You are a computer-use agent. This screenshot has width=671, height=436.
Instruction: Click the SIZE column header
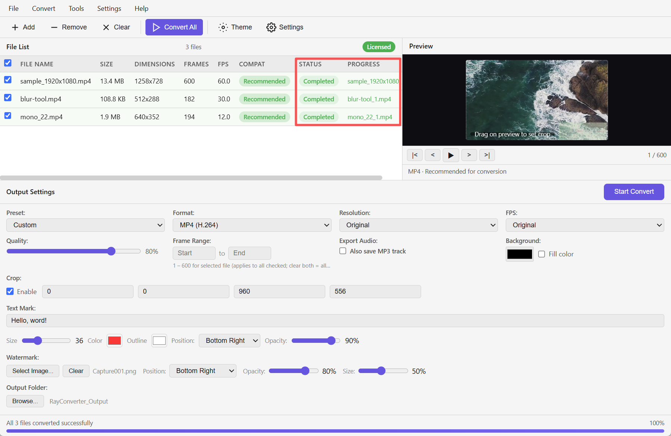click(106, 64)
